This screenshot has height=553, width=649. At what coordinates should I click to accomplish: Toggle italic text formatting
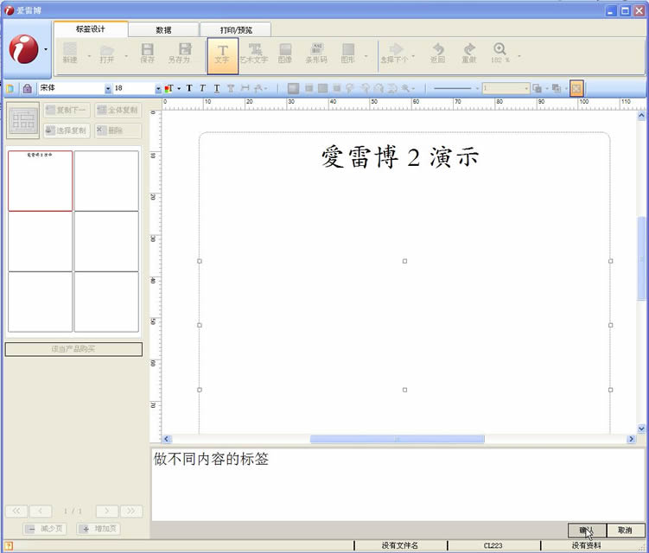(202, 88)
